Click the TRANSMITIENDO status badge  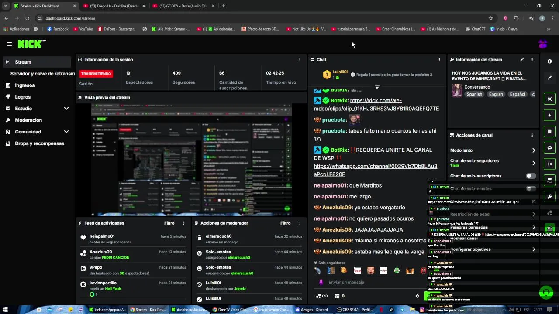96,74
